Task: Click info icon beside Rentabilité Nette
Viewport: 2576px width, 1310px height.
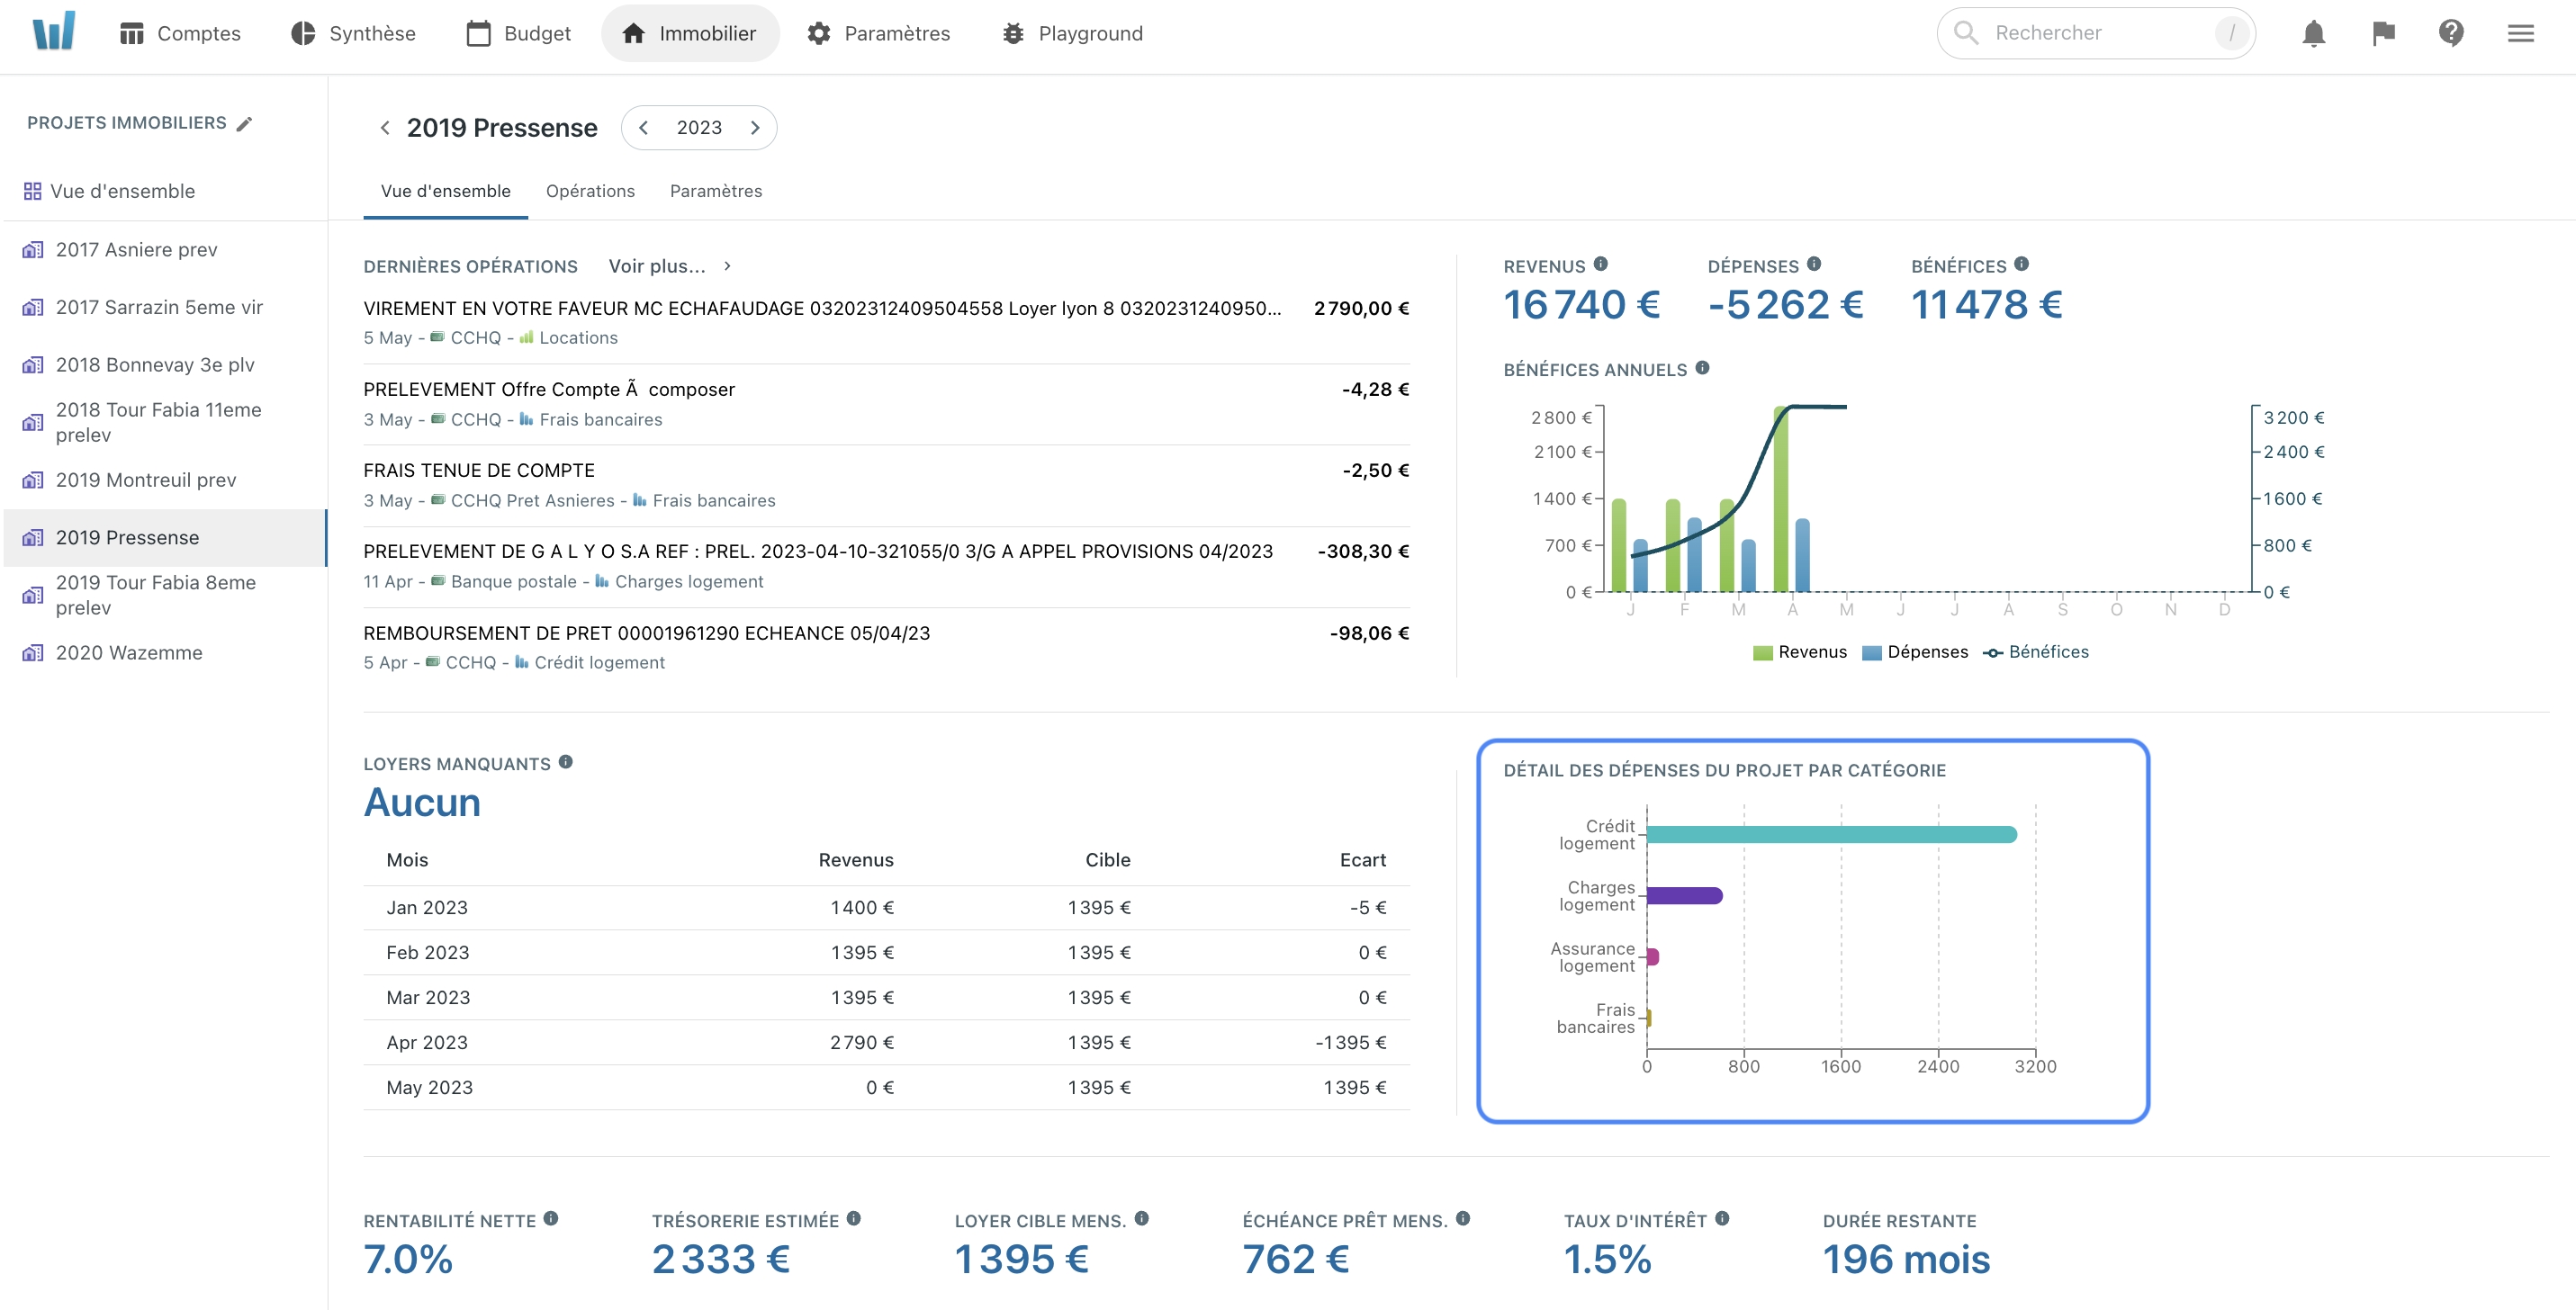Action: tap(551, 1219)
